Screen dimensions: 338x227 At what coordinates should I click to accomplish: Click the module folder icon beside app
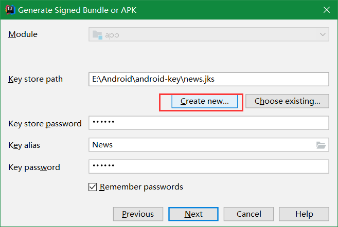[x=97, y=34]
